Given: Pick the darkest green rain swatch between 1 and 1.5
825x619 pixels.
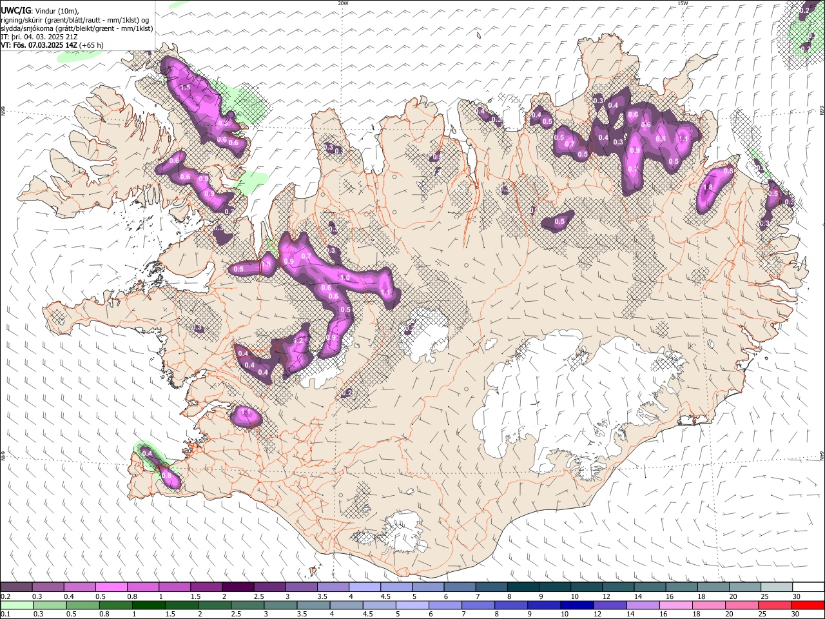Looking at the screenshot, I should 148,605.
